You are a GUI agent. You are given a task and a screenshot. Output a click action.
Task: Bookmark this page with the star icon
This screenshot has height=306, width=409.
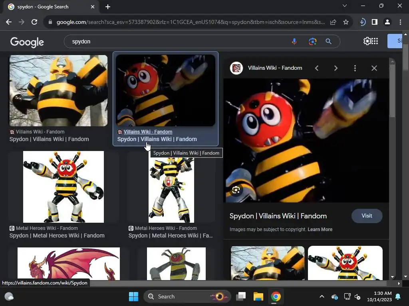click(x=346, y=22)
